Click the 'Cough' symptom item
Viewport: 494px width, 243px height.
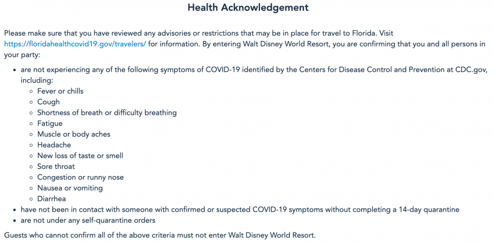[x=48, y=102]
